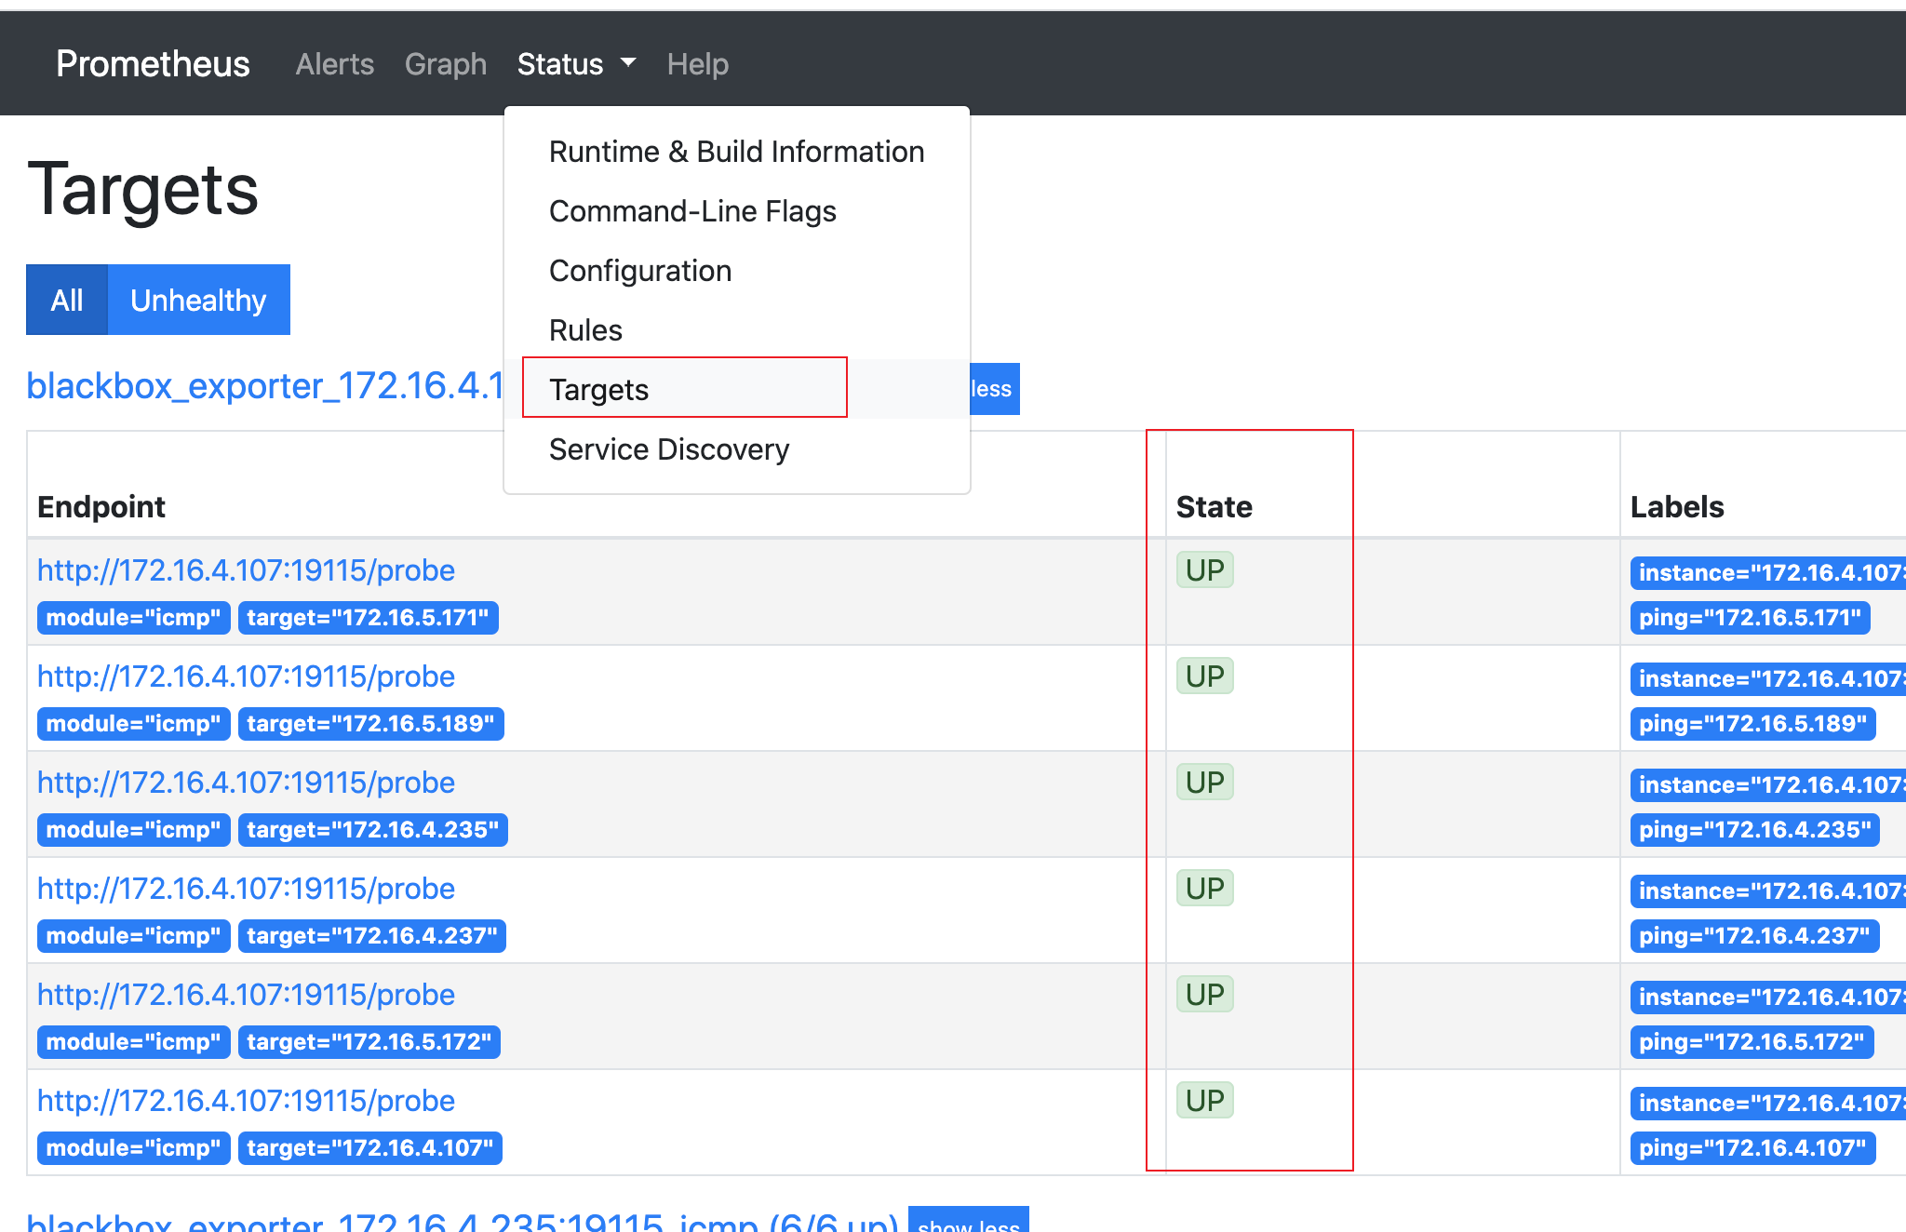Click the ping="172.16.5.189" label badge
The width and height of the screenshot is (1906, 1232).
point(1752,724)
